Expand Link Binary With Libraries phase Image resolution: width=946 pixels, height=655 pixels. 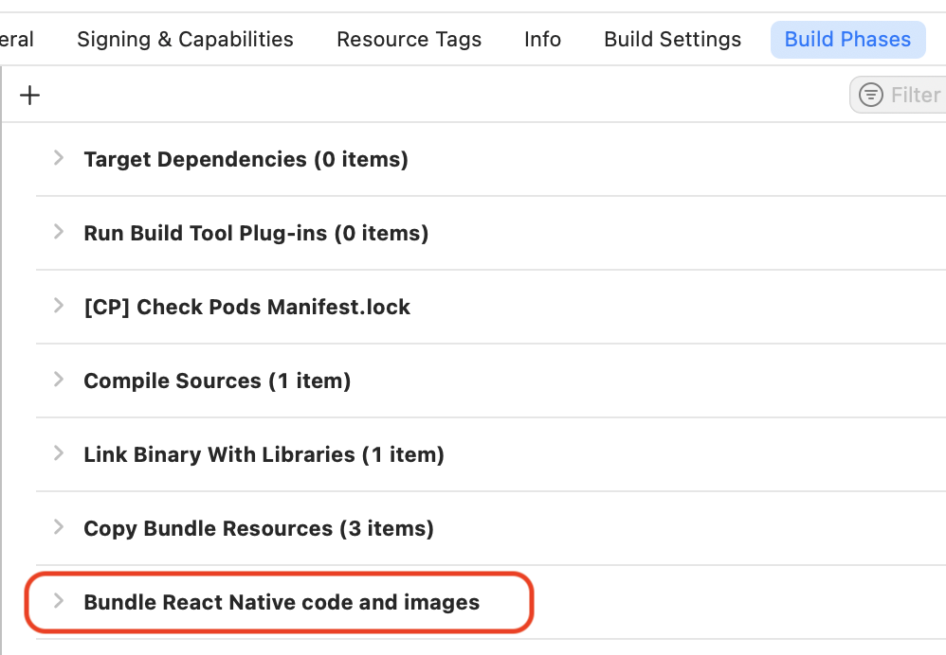(58, 454)
